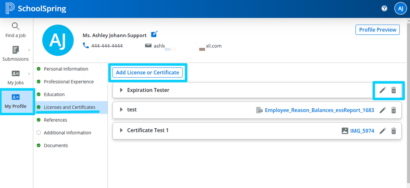
Task: Open the Submissions sidebar item
Action: coord(16,54)
